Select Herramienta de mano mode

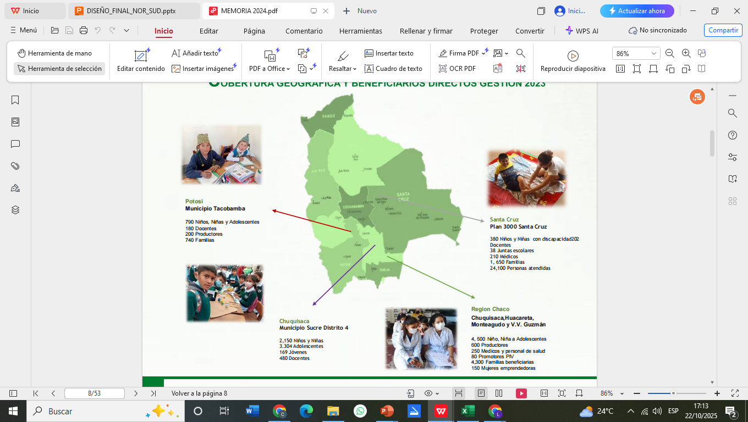(x=54, y=53)
